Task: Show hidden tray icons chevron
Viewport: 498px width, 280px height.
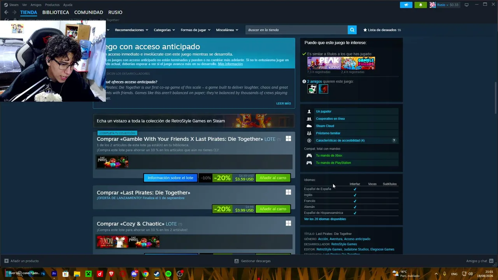Action: pos(436,274)
